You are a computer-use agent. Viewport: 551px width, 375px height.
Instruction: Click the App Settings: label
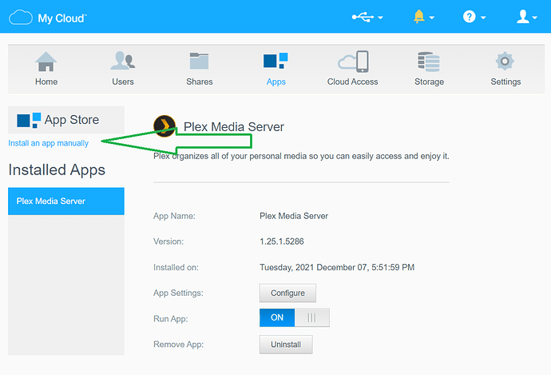178,293
